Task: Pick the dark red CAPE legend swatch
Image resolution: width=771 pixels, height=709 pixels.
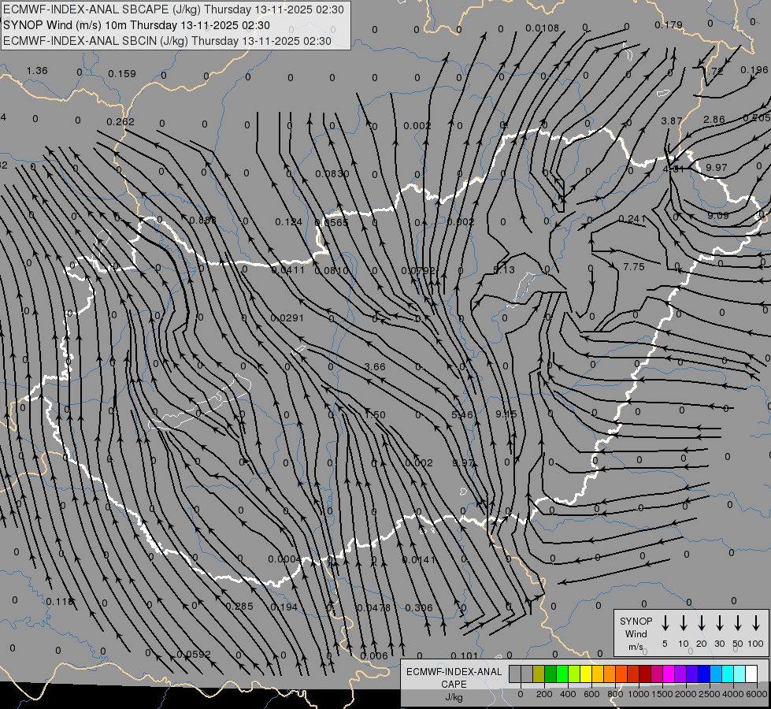Action: point(645,674)
